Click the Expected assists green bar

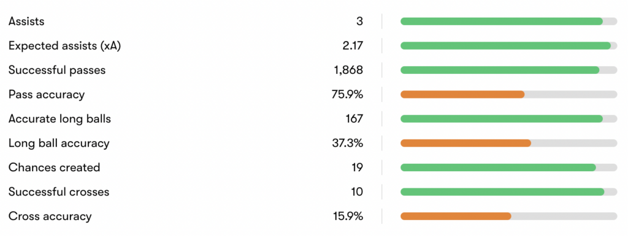pyautogui.click(x=505, y=46)
